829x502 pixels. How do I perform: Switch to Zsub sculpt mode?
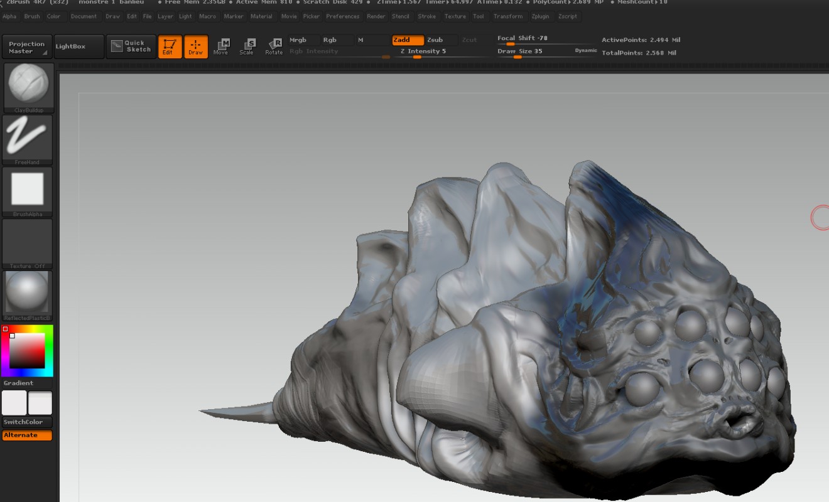pos(442,40)
